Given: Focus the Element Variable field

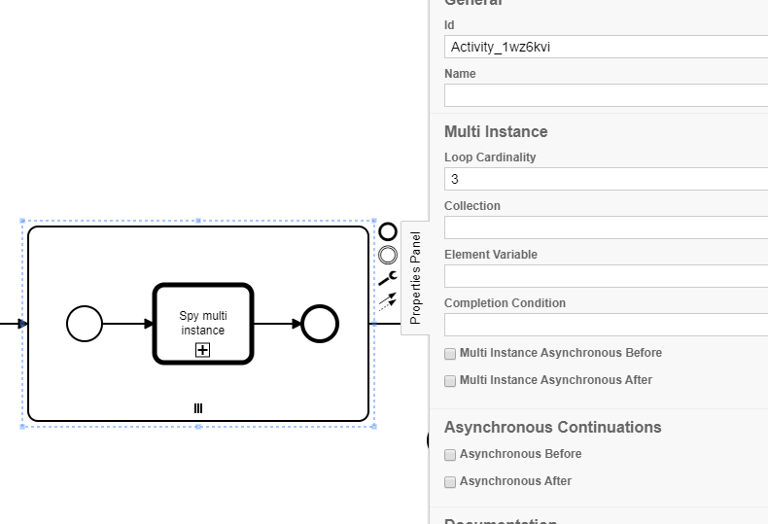Looking at the screenshot, I should 606,276.
